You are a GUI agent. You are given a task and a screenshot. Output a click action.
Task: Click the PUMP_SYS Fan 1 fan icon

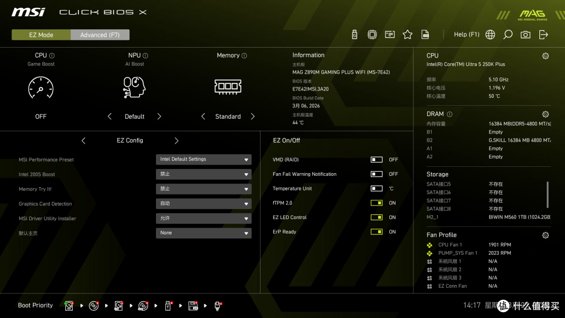coord(430,253)
